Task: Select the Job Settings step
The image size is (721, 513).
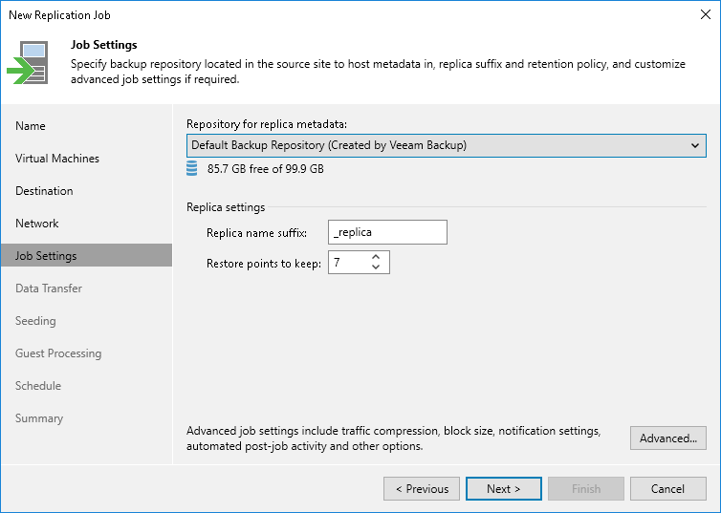Action: click(46, 256)
